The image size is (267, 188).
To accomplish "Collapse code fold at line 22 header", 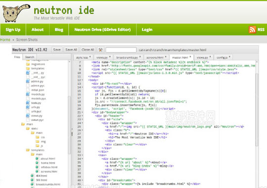I will [x=83, y=116].
